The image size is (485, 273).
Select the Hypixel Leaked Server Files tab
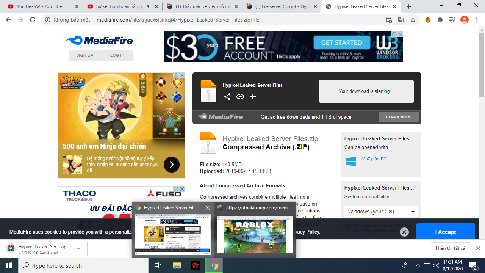(361, 6)
